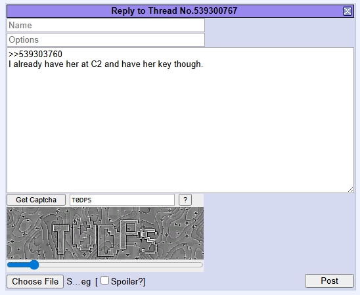Click the Name input field

(x=106, y=25)
